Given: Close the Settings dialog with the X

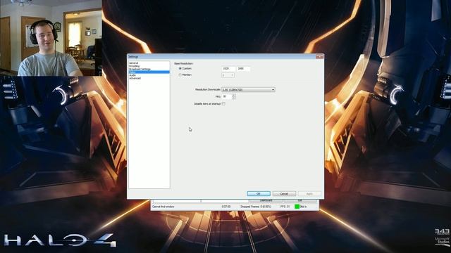Looking at the screenshot, I should pos(319,57).
